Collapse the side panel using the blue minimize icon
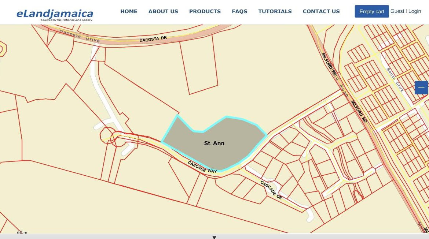Screen dimensions: 429x239 click(421, 87)
